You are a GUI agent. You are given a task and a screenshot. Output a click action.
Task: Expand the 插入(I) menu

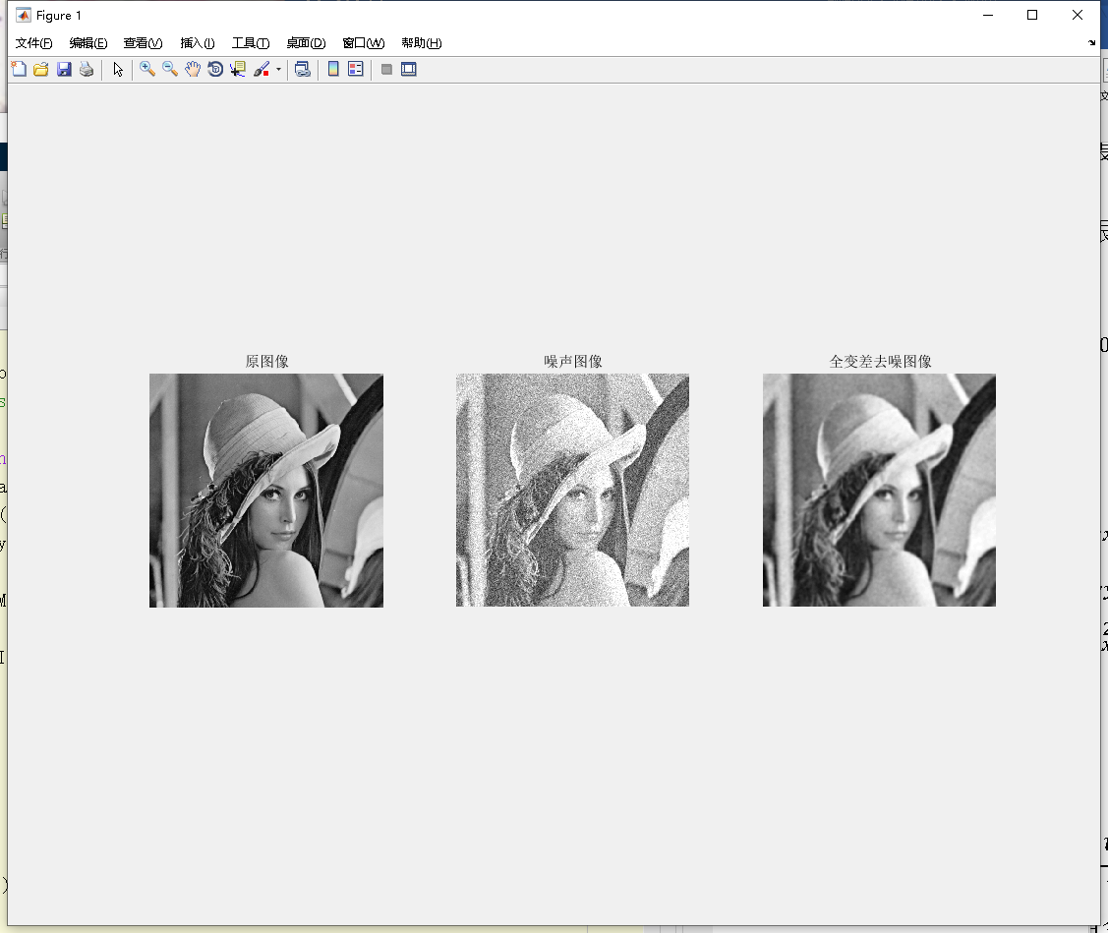point(198,43)
